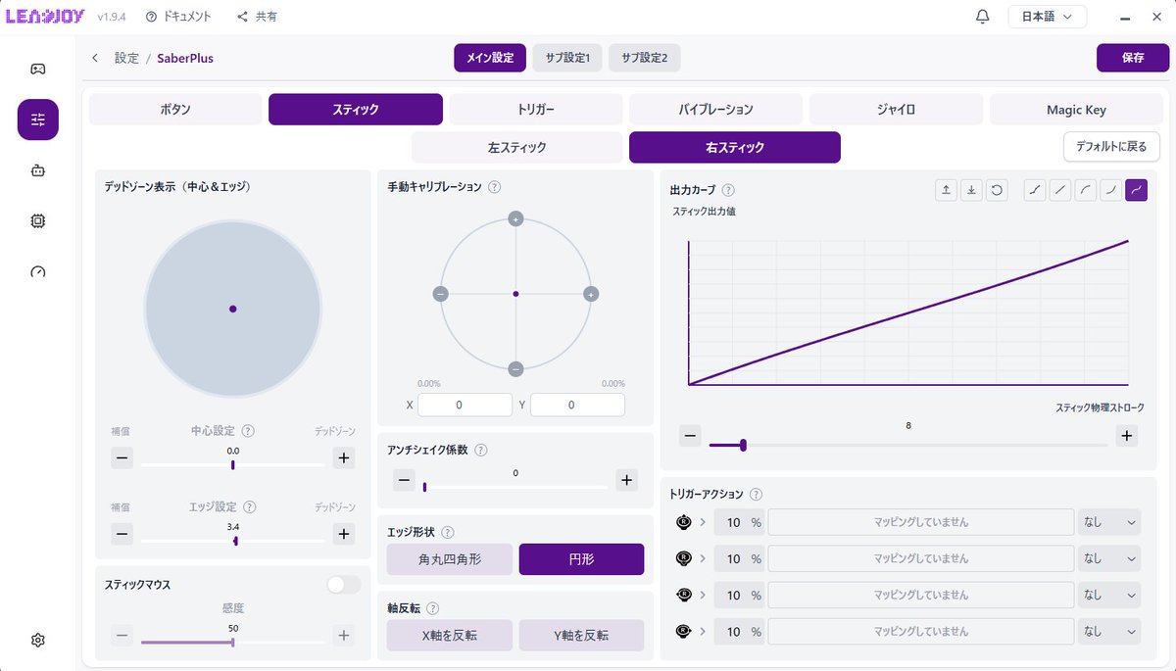Select the sliders settings icon in sidebar
Screen dimensions: 1176x671
[37, 120]
